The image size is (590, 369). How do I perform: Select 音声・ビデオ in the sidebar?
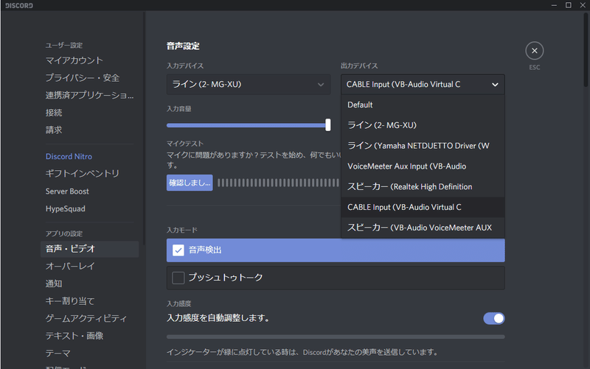tap(89, 249)
